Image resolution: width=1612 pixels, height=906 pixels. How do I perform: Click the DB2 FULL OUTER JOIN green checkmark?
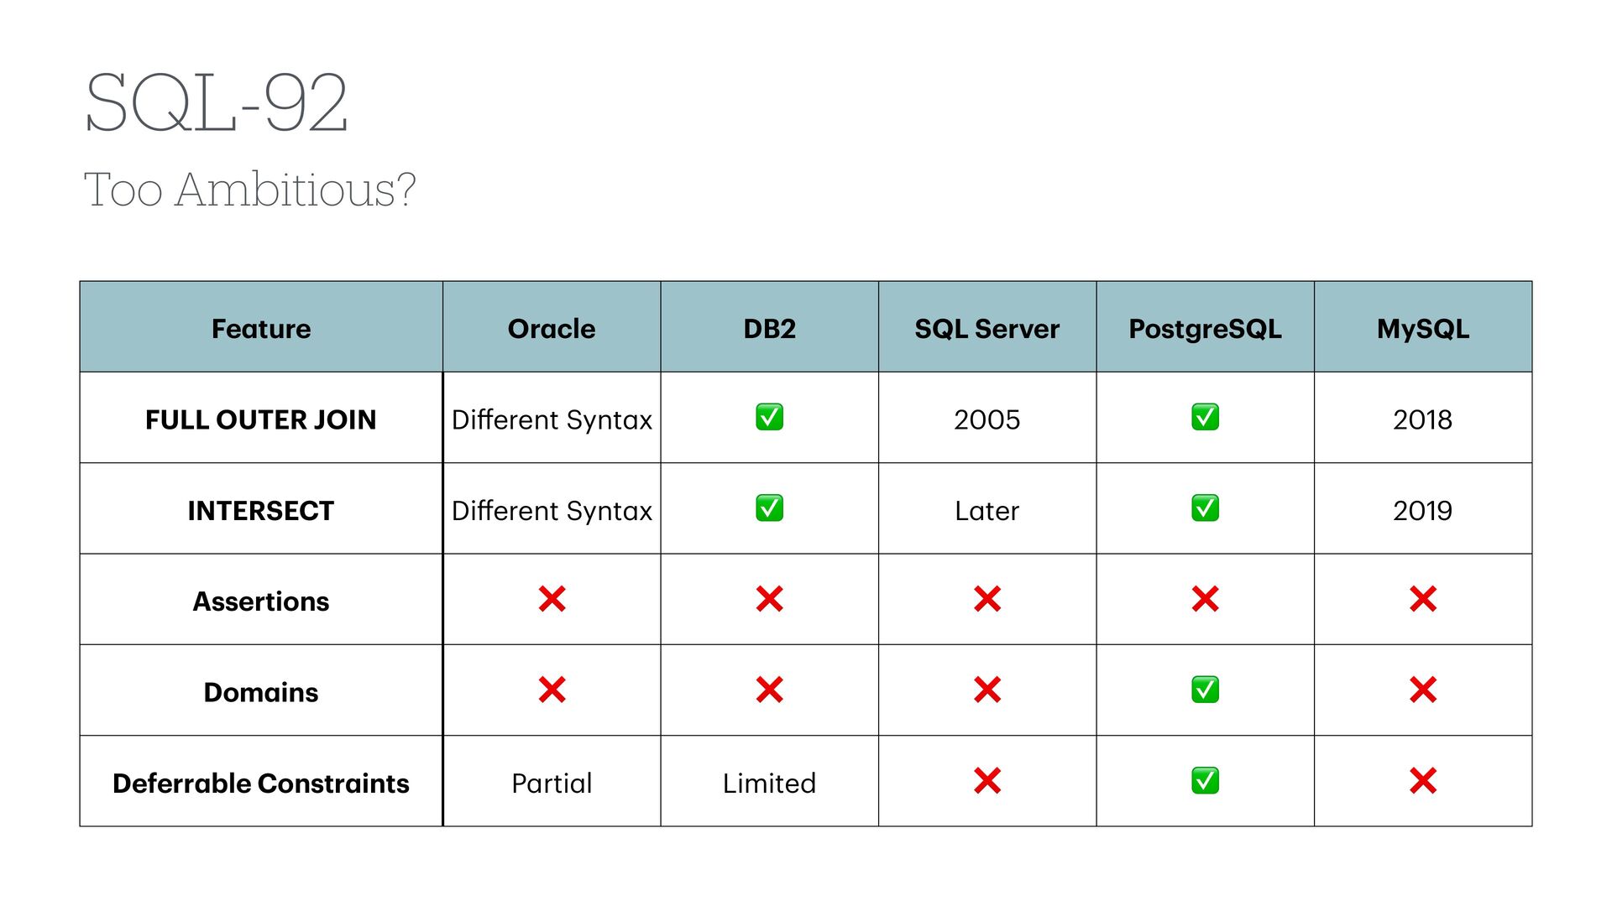(x=769, y=417)
